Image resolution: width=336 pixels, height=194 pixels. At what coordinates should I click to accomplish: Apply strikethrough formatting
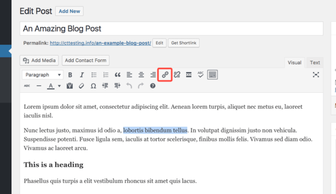point(27,86)
